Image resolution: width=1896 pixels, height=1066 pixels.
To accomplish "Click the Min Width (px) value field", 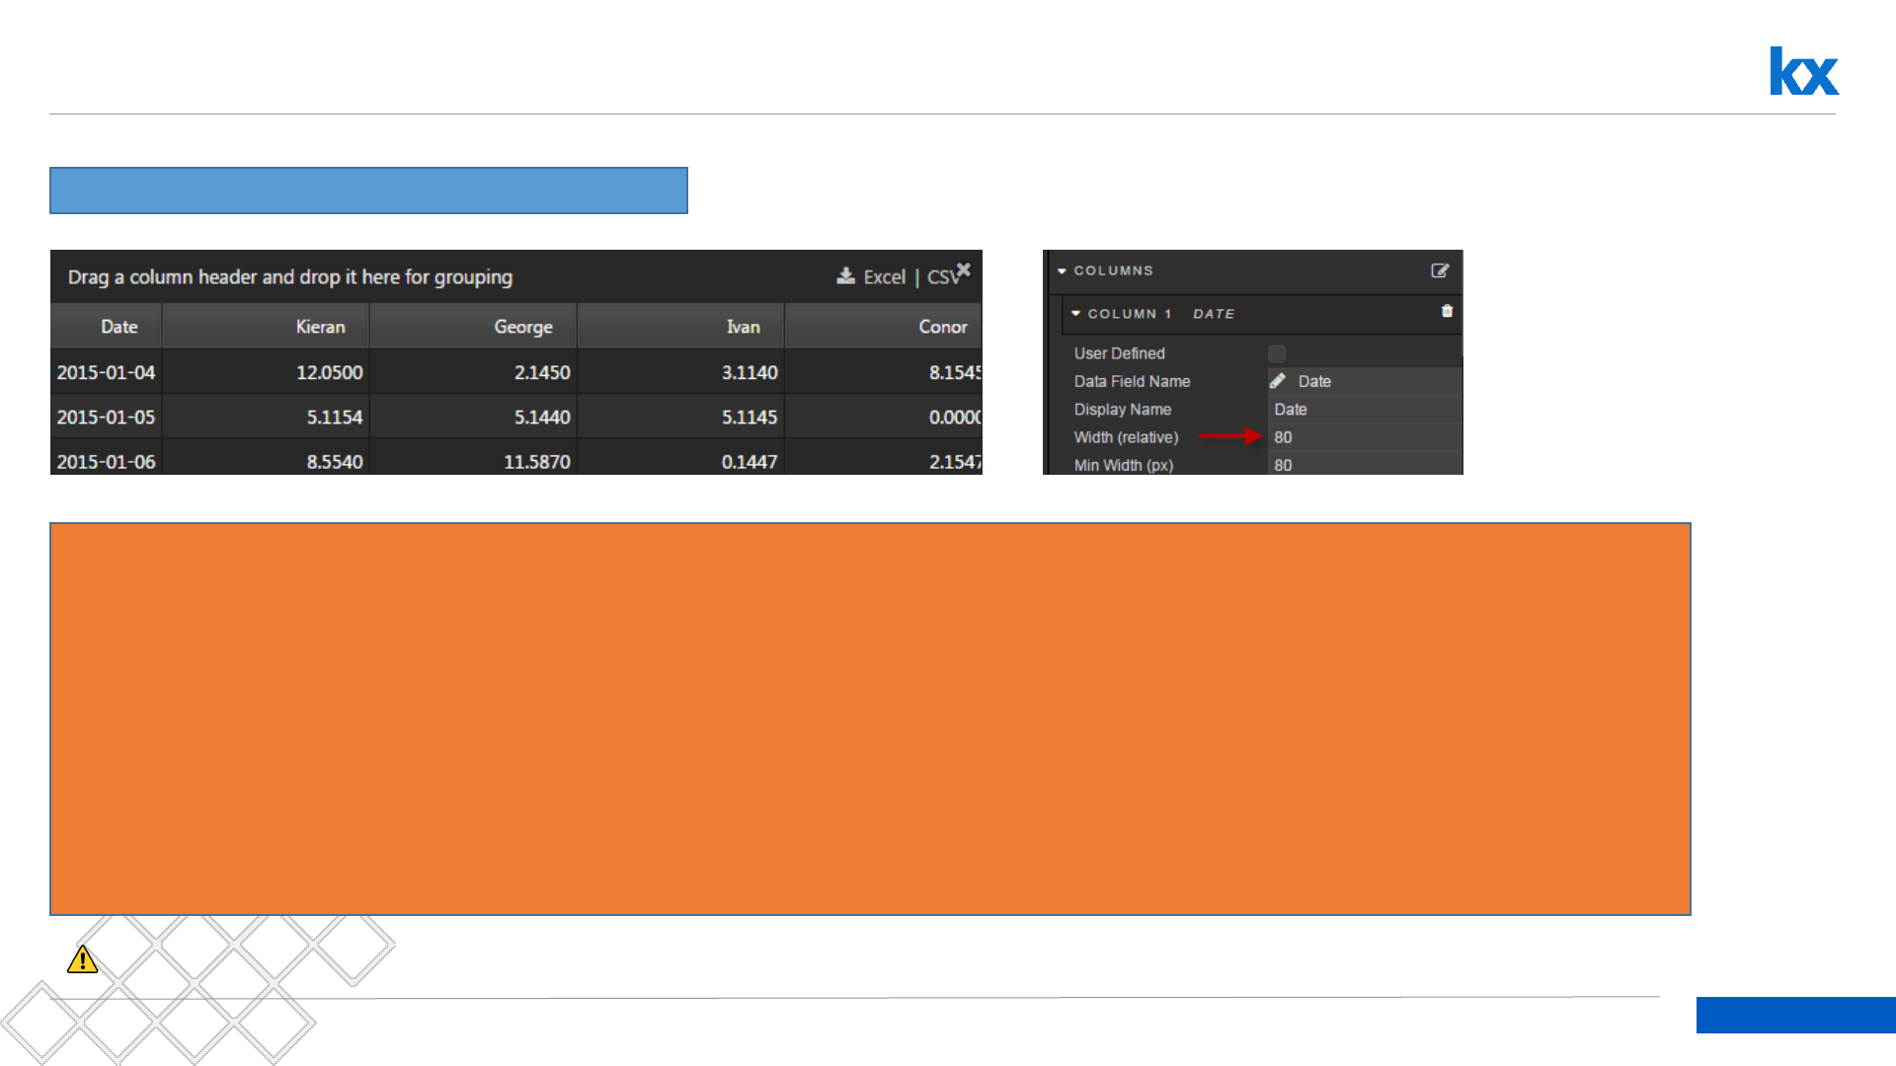I will [1363, 464].
